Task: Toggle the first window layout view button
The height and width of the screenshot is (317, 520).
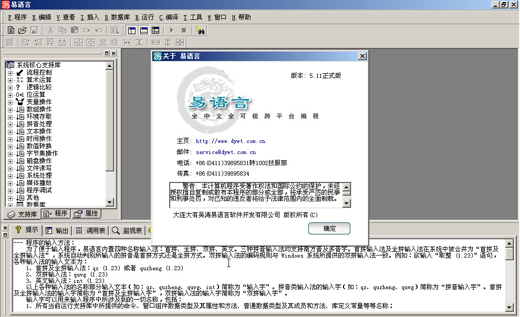Action: coord(131,30)
